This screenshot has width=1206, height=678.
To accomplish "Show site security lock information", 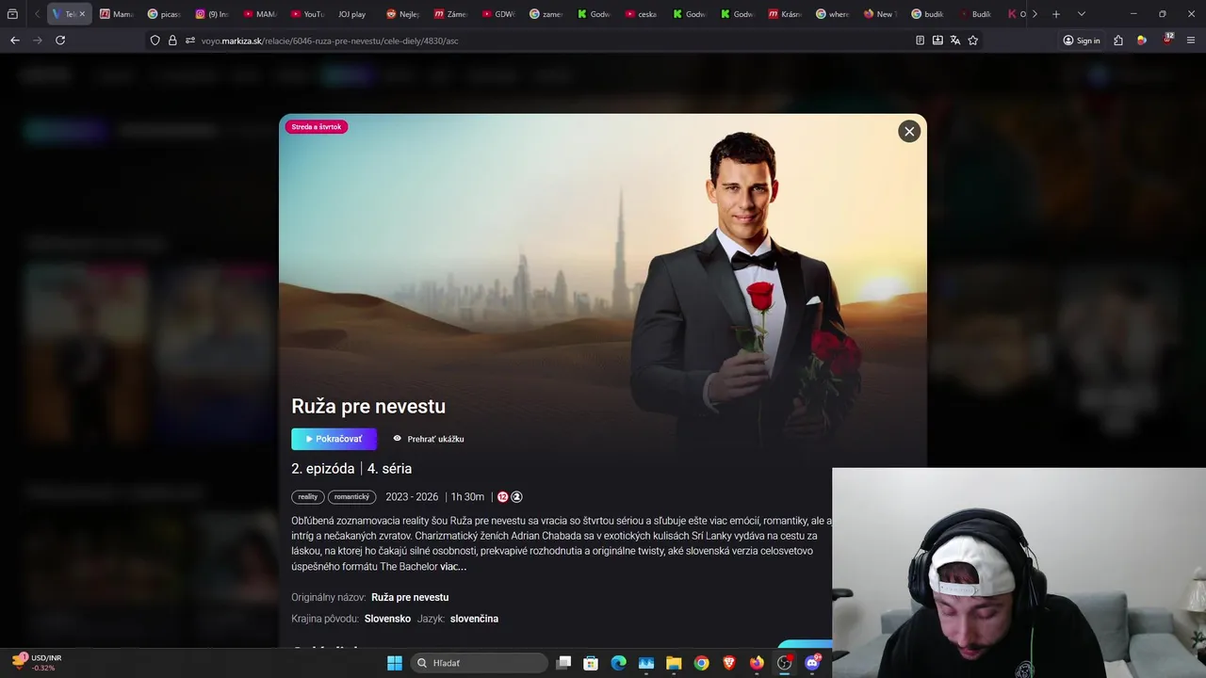I will click(172, 40).
